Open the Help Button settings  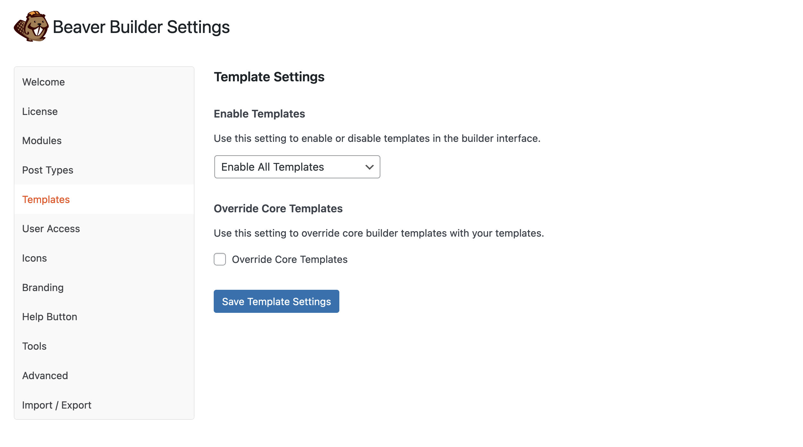click(x=49, y=317)
